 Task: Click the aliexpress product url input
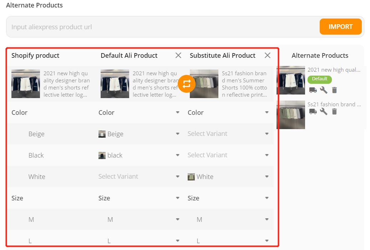163,27
